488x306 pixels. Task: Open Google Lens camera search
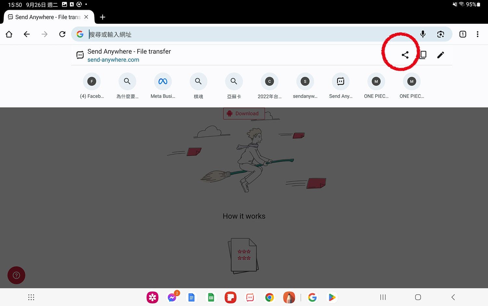tap(441, 34)
